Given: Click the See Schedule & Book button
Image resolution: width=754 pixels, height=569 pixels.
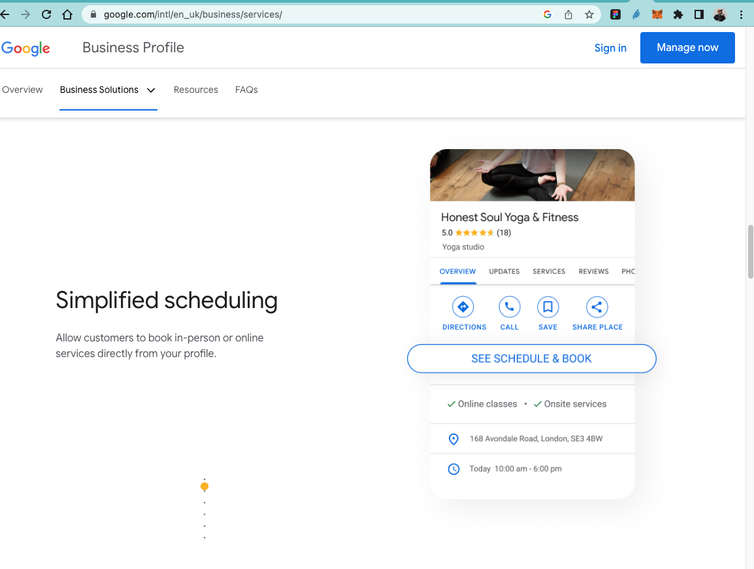Looking at the screenshot, I should click(x=531, y=358).
